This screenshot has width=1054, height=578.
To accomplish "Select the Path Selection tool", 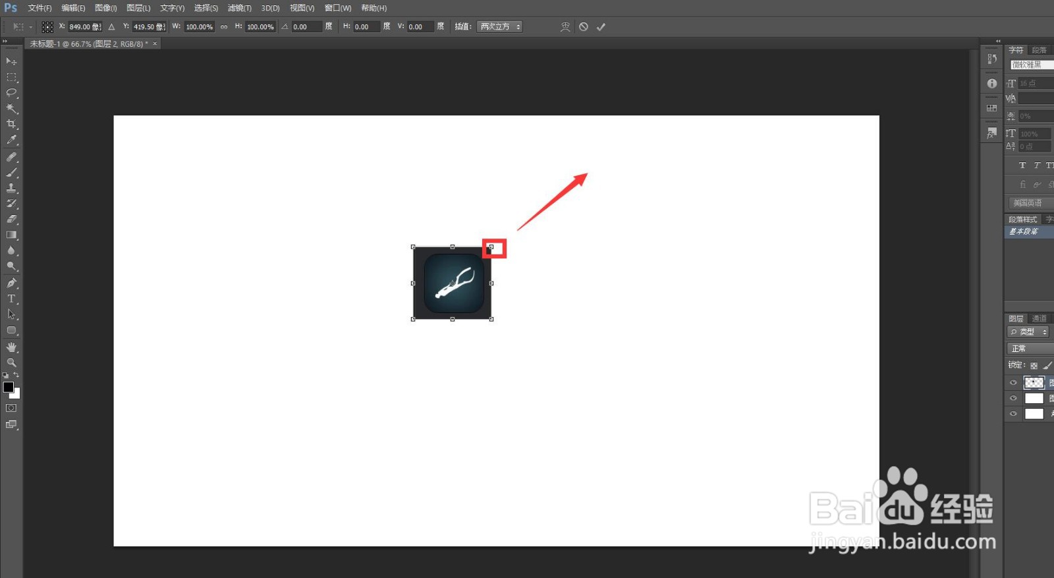I will (x=11, y=315).
